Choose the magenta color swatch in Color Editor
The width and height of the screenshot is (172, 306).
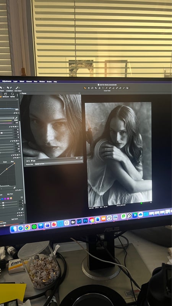8,199
